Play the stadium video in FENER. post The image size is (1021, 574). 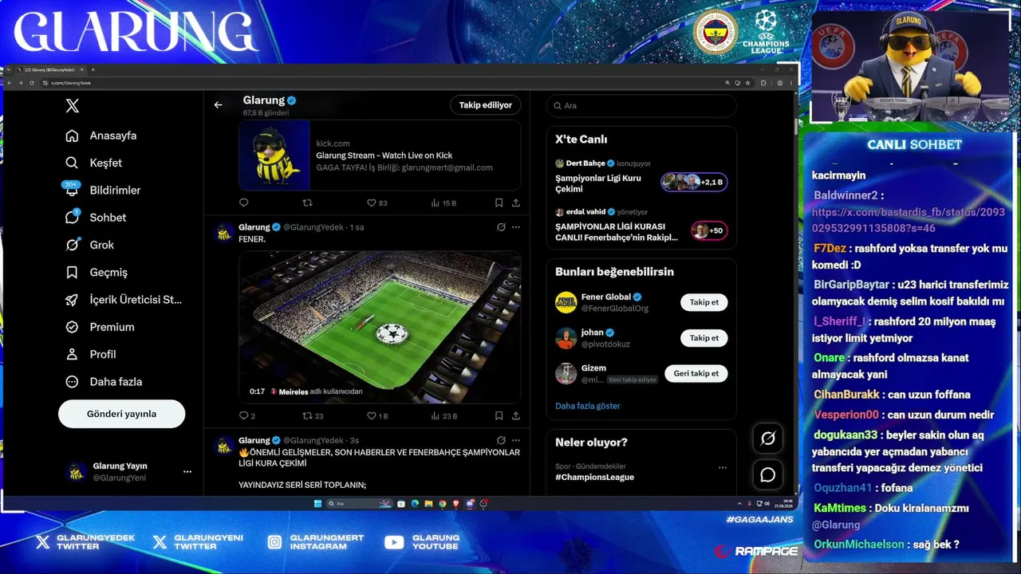(x=380, y=327)
